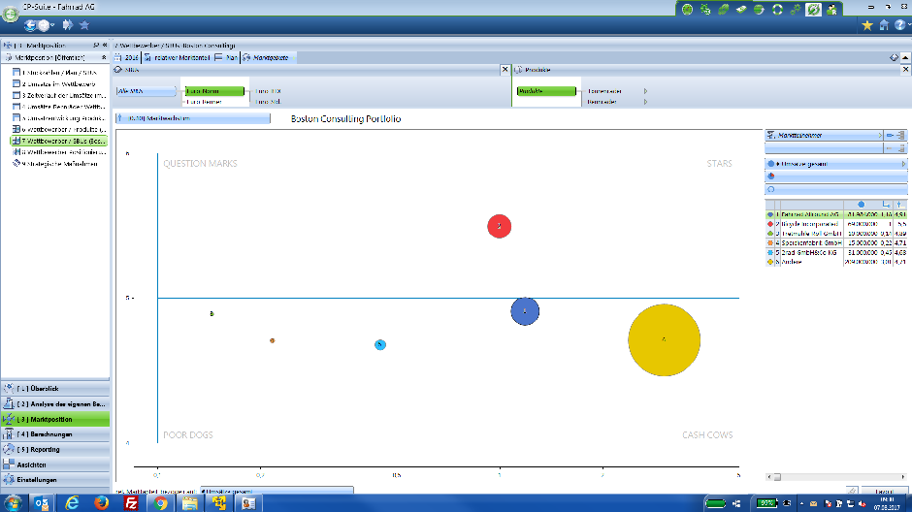Click the vertical axis column header icon
Screen dimensions: 912x512
click(x=899, y=205)
